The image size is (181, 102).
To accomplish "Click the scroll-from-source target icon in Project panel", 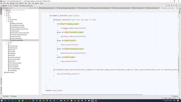I will [x=30, y=8].
